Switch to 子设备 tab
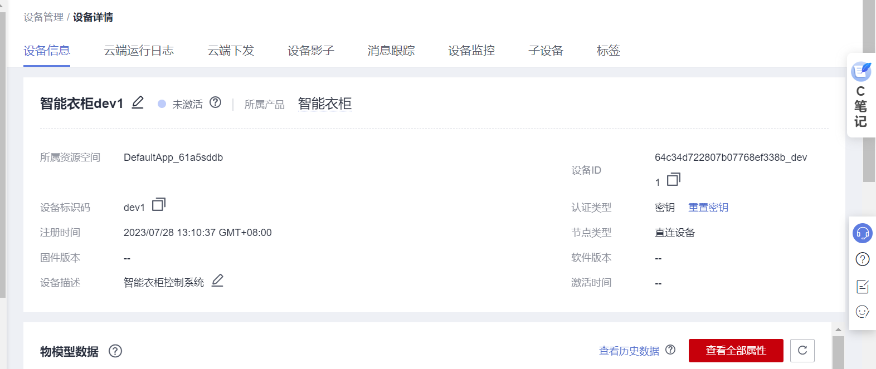The image size is (876, 369). pyautogui.click(x=546, y=51)
